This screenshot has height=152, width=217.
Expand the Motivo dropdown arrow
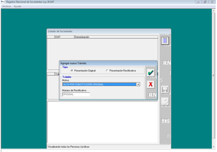point(138,84)
